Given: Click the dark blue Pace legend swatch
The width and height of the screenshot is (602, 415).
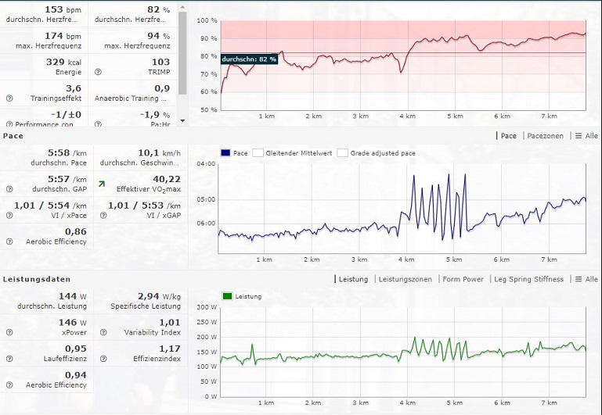Looking at the screenshot, I should point(226,153).
